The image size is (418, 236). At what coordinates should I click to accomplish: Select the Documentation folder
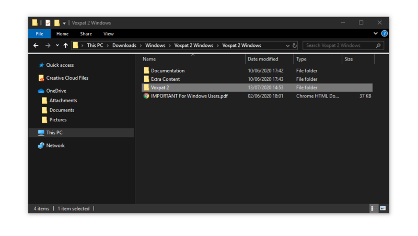167,71
